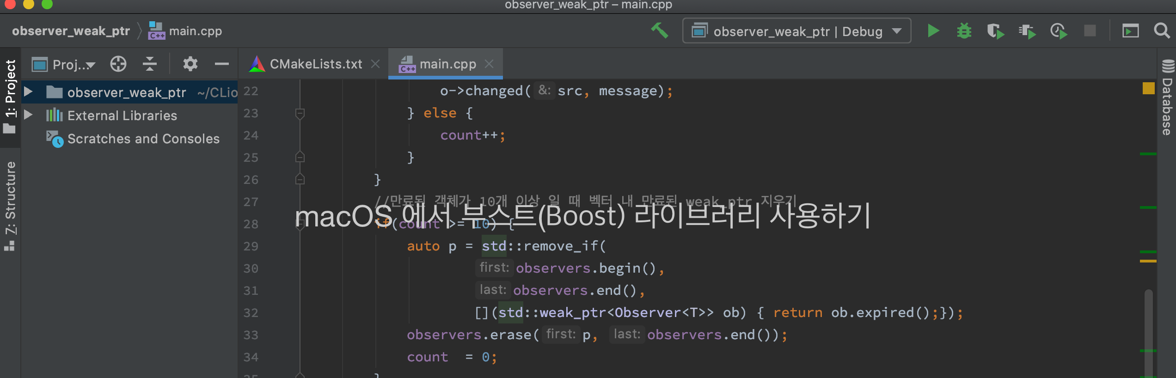Close the main.cpp tab
Screen dimensions: 1176x378
[489, 64]
